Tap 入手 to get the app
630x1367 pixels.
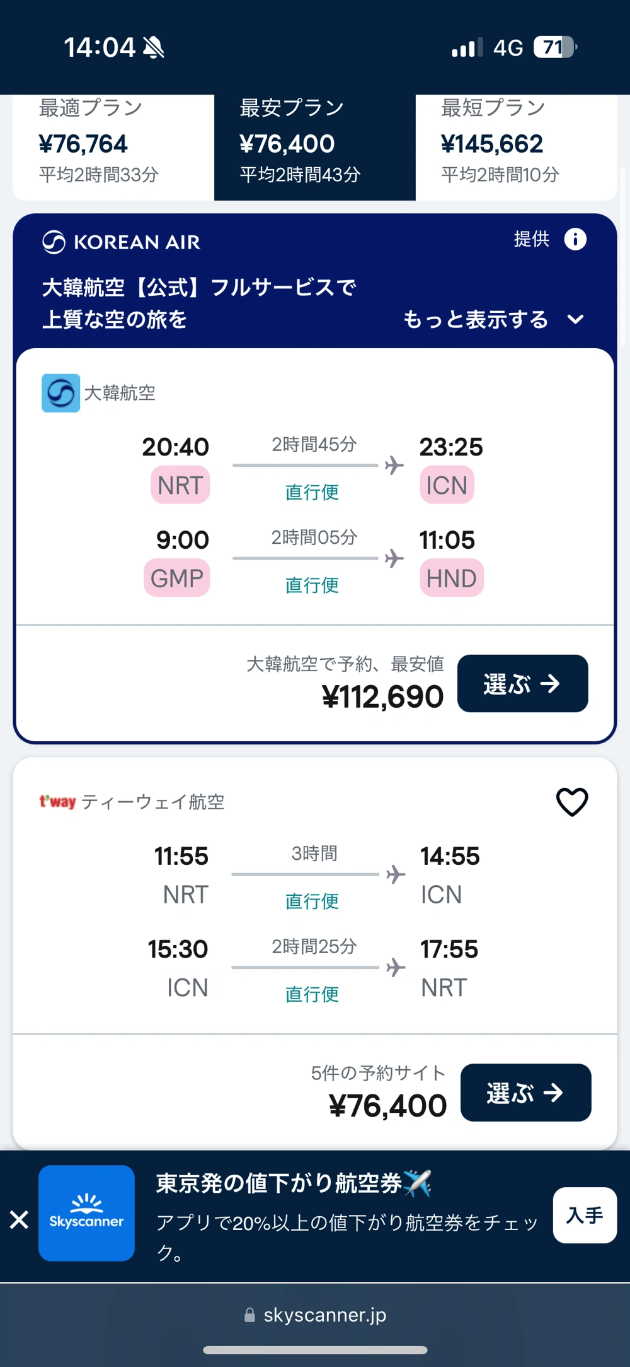(584, 1215)
